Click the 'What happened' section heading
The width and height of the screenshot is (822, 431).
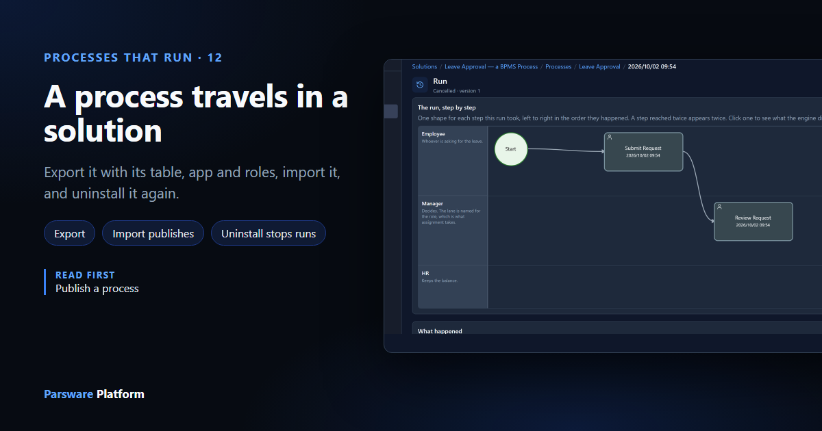[440, 331]
